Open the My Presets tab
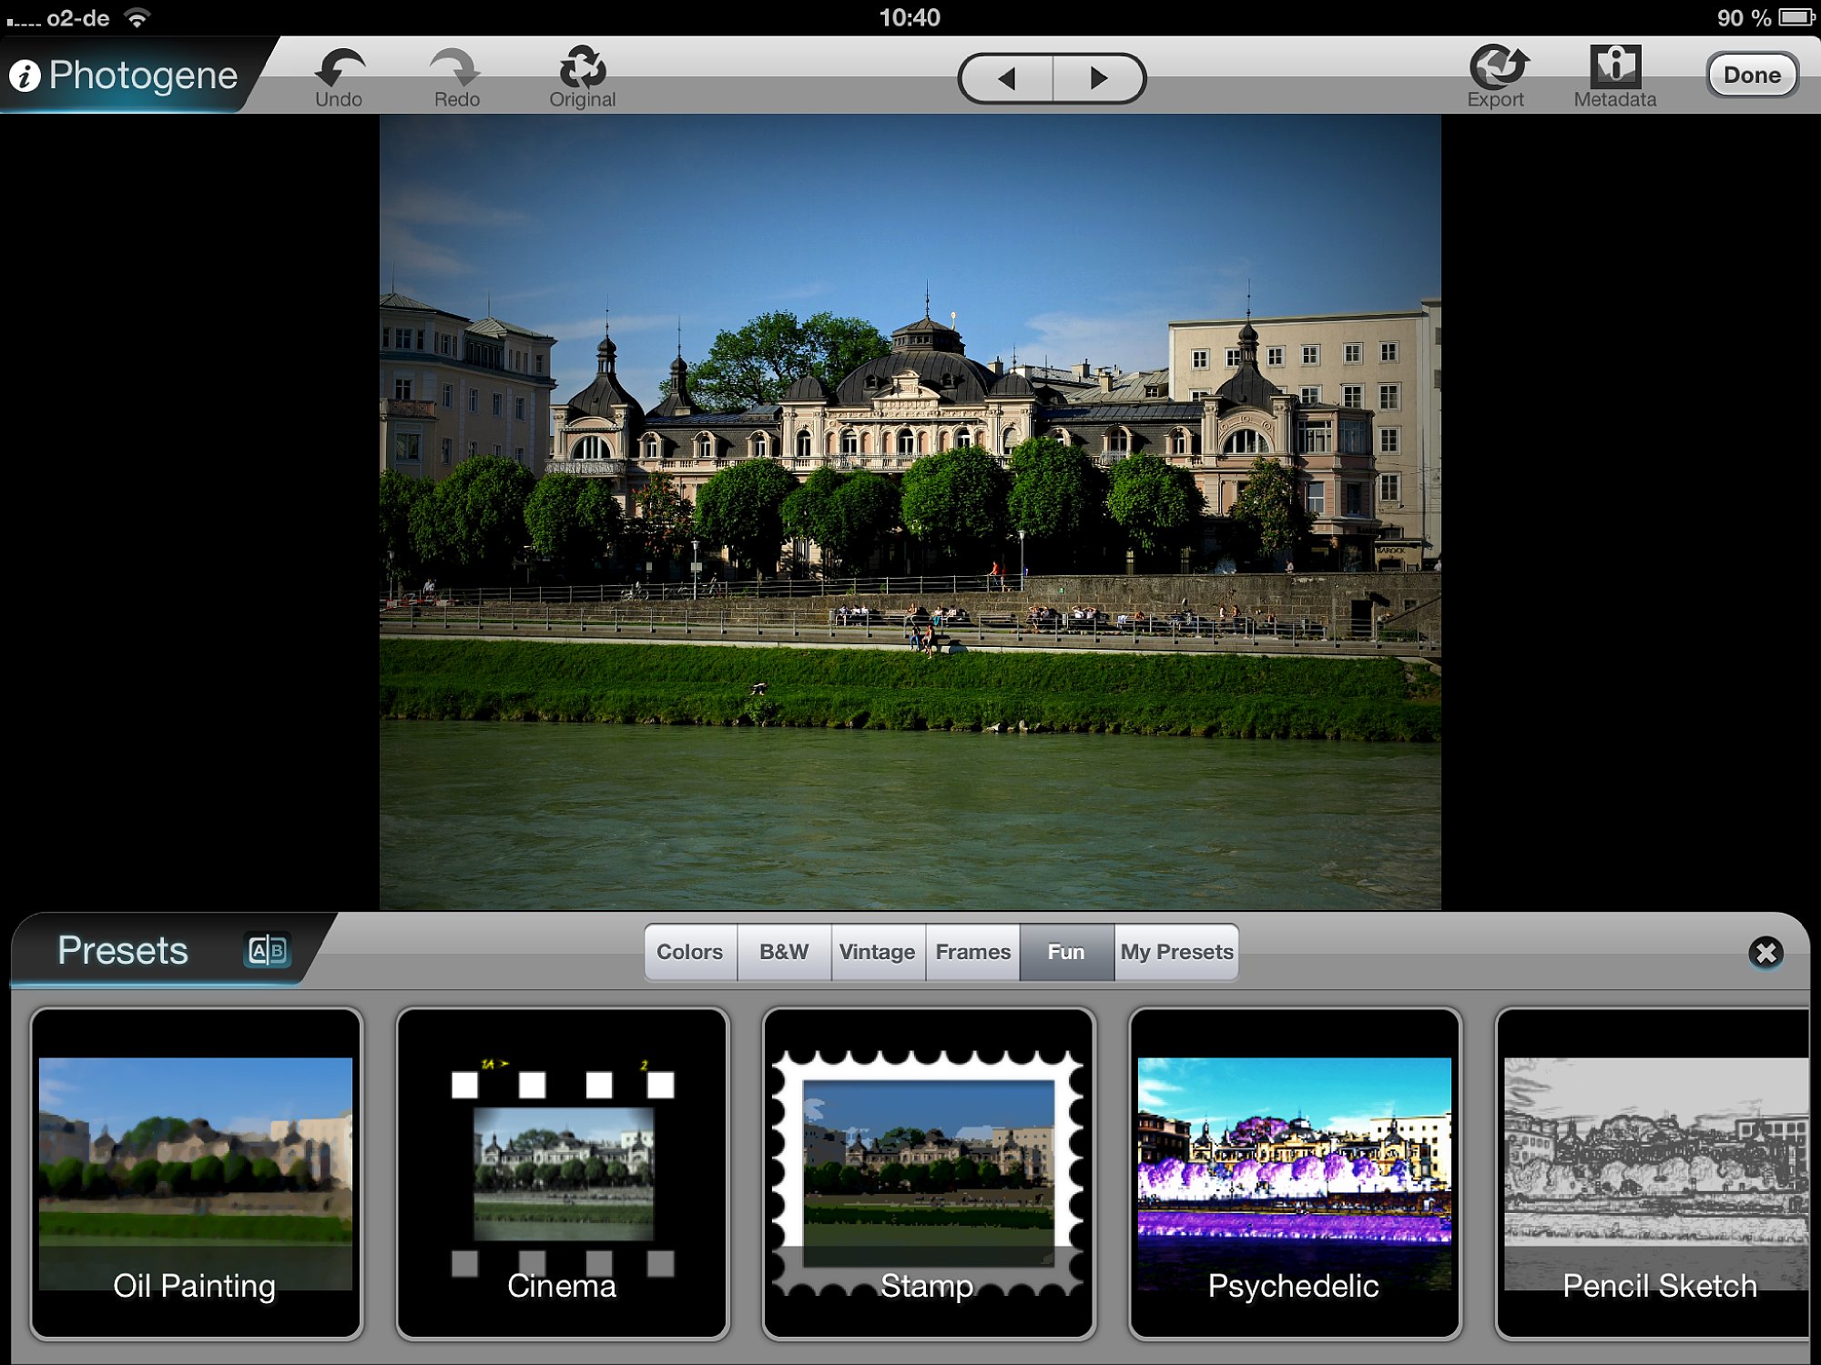The width and height of the screenshot is (1821, 1365). pyautogui.click(x=1176, y=952)
